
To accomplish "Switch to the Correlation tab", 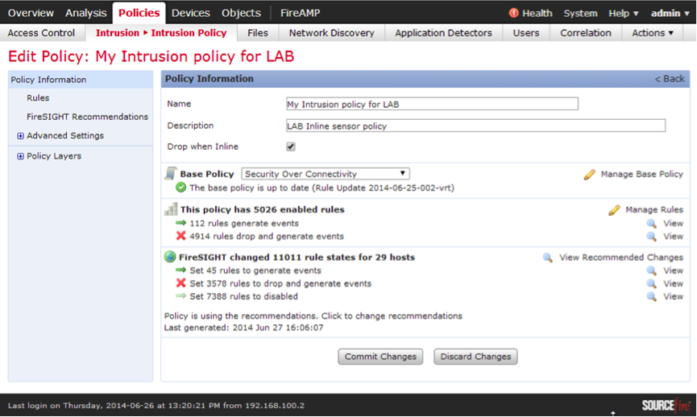I will (x=586, y=33).
